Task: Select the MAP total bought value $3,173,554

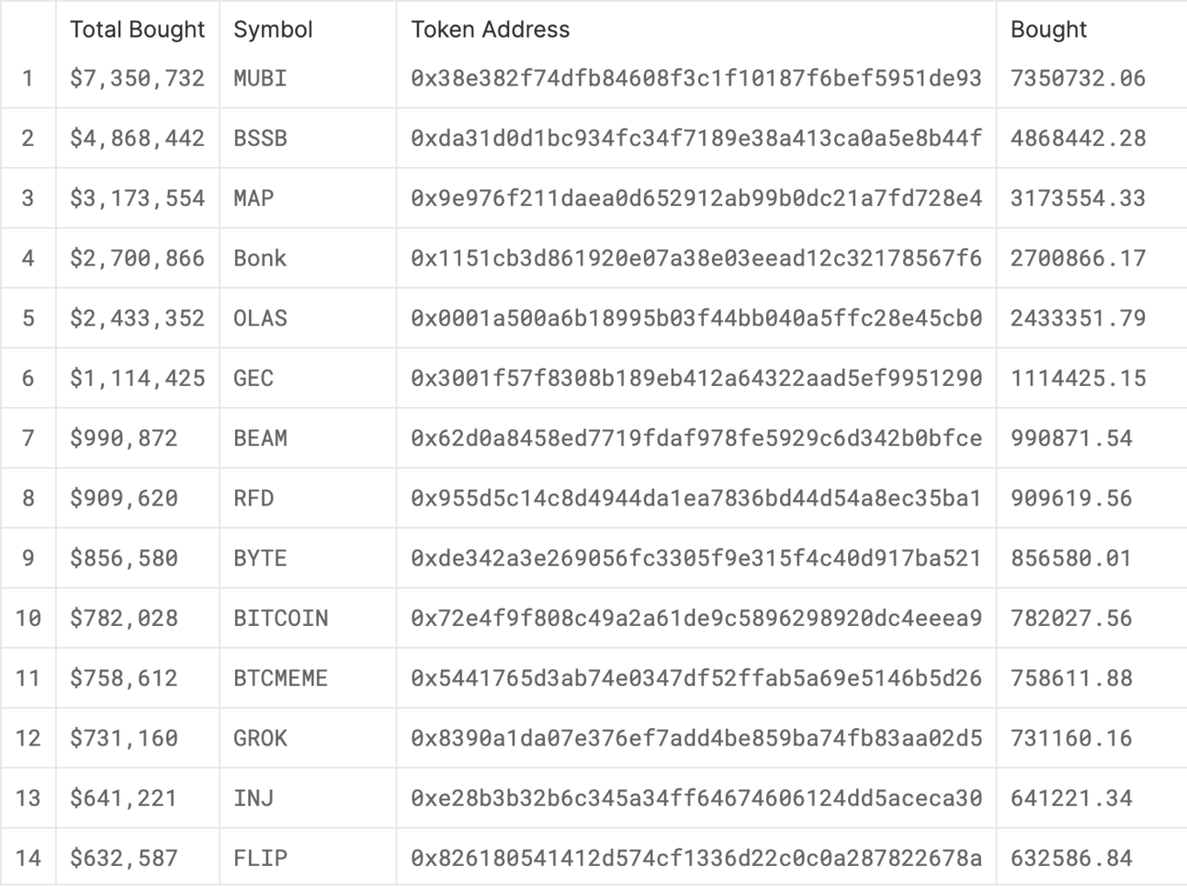Action: pyautogui.click(x=137, y=198)
